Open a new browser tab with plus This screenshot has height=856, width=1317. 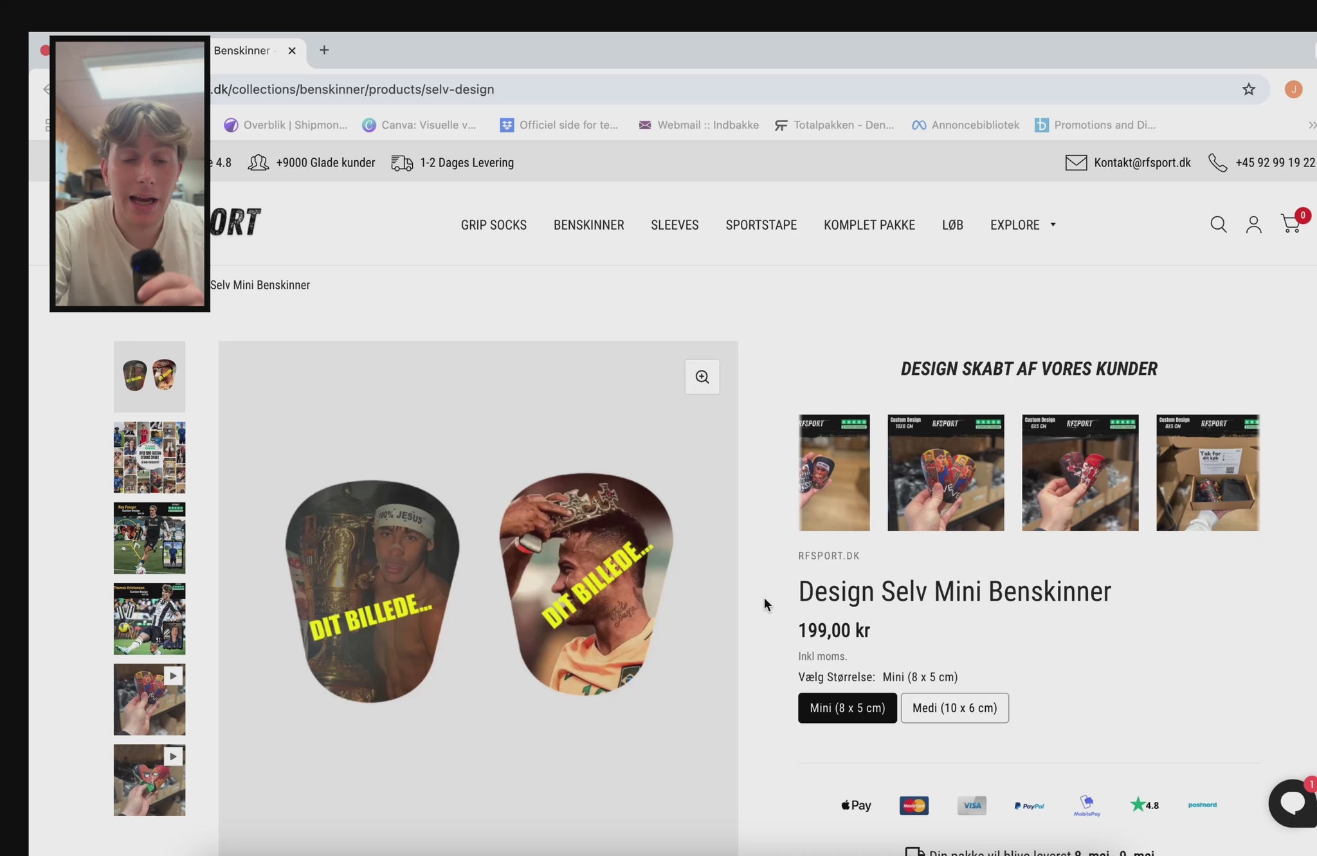coord(324,50)
